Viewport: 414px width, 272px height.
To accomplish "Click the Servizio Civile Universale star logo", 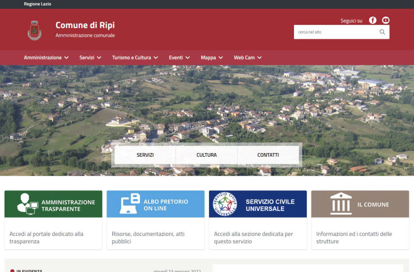I will pyautogui.click(x=225, y=204).
